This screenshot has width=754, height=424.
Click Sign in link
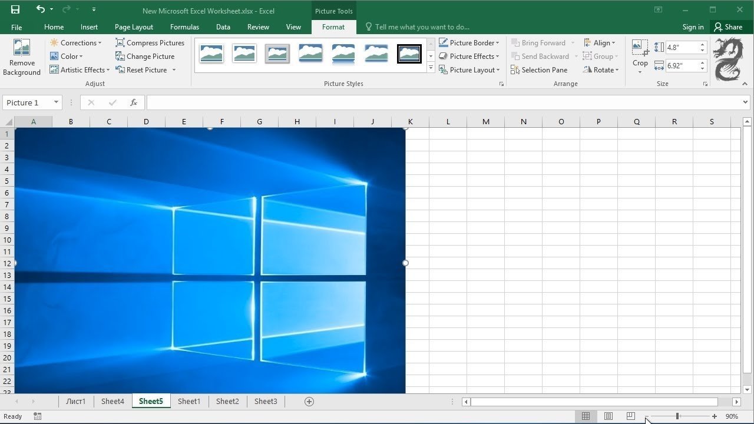(693, 27)
